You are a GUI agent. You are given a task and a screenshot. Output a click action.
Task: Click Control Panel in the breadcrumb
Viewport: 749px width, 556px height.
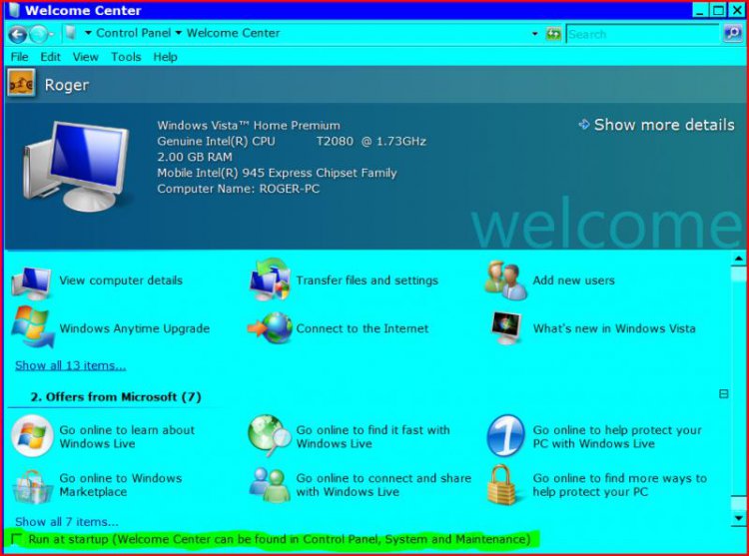133,33
